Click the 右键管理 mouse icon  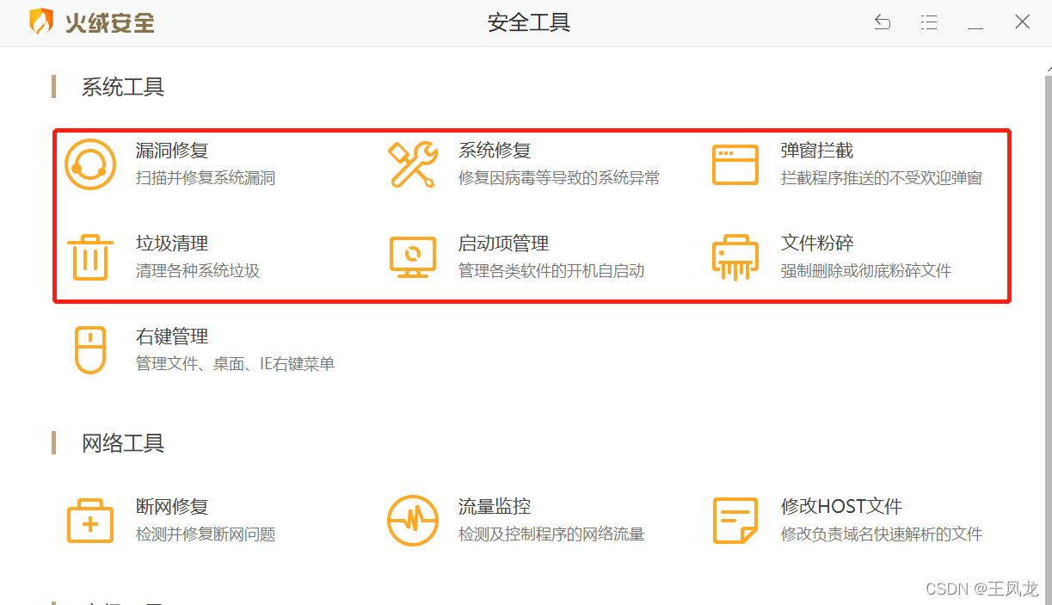(90, 349)
